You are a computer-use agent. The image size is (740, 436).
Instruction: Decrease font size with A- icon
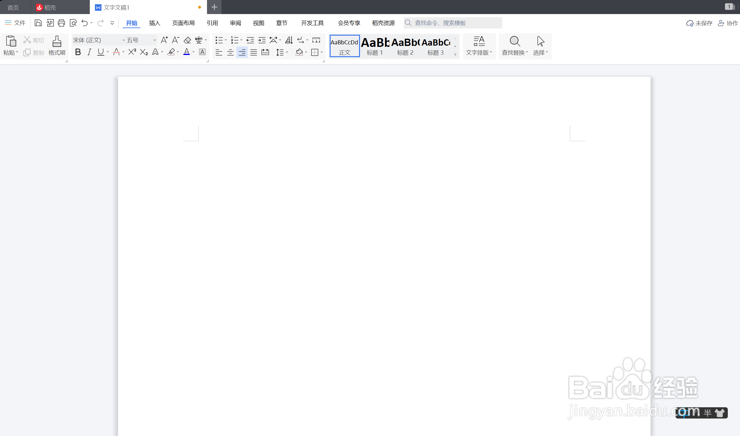[x=175, y=40]
